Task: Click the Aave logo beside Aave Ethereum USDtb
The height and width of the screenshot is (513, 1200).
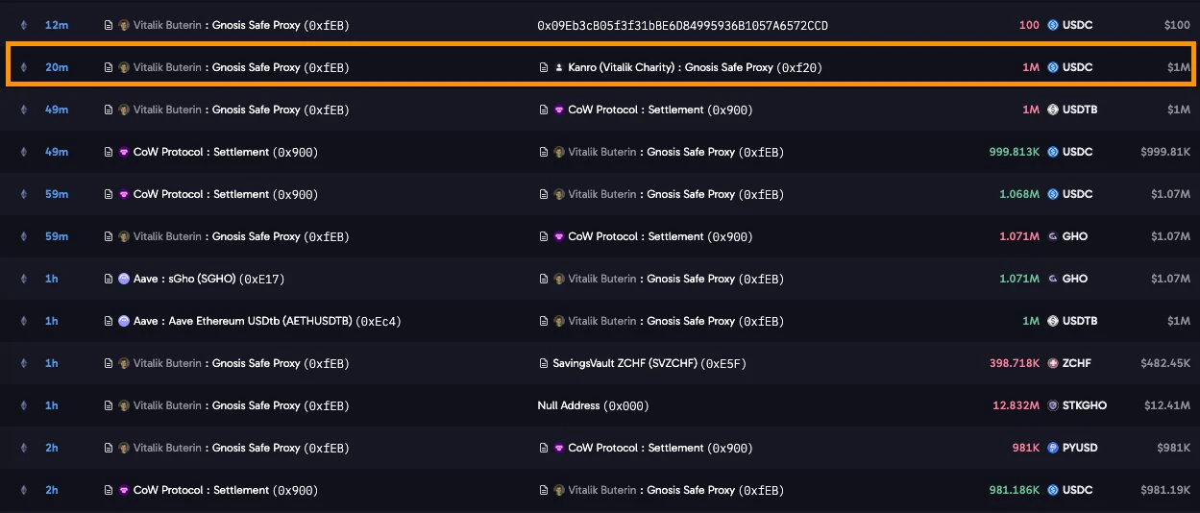Action: point(124,321)
